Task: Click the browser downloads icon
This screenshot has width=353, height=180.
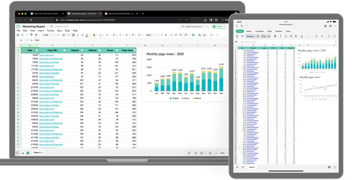Action: click(x=205, y=20)
